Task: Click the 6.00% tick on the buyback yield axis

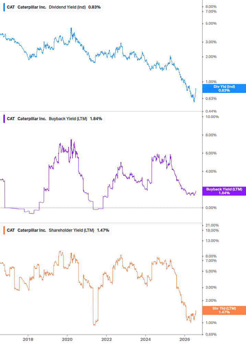Action: tap(211, 153)
